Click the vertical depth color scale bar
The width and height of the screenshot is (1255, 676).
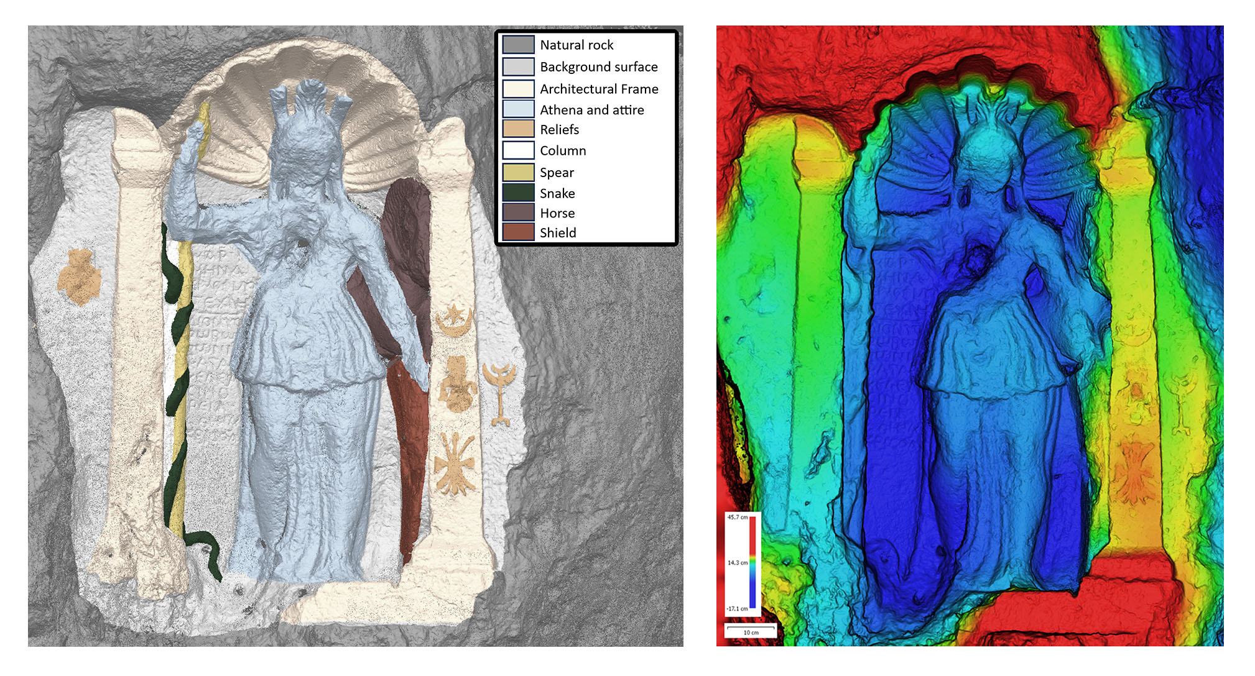point(753,562)
